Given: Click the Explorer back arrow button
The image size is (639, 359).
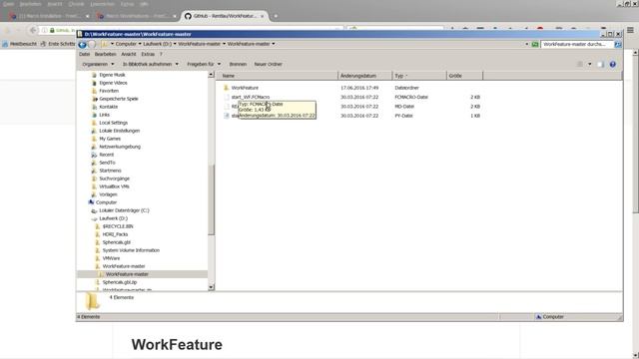Looking at the screenshot, I should tap(82, 44).
